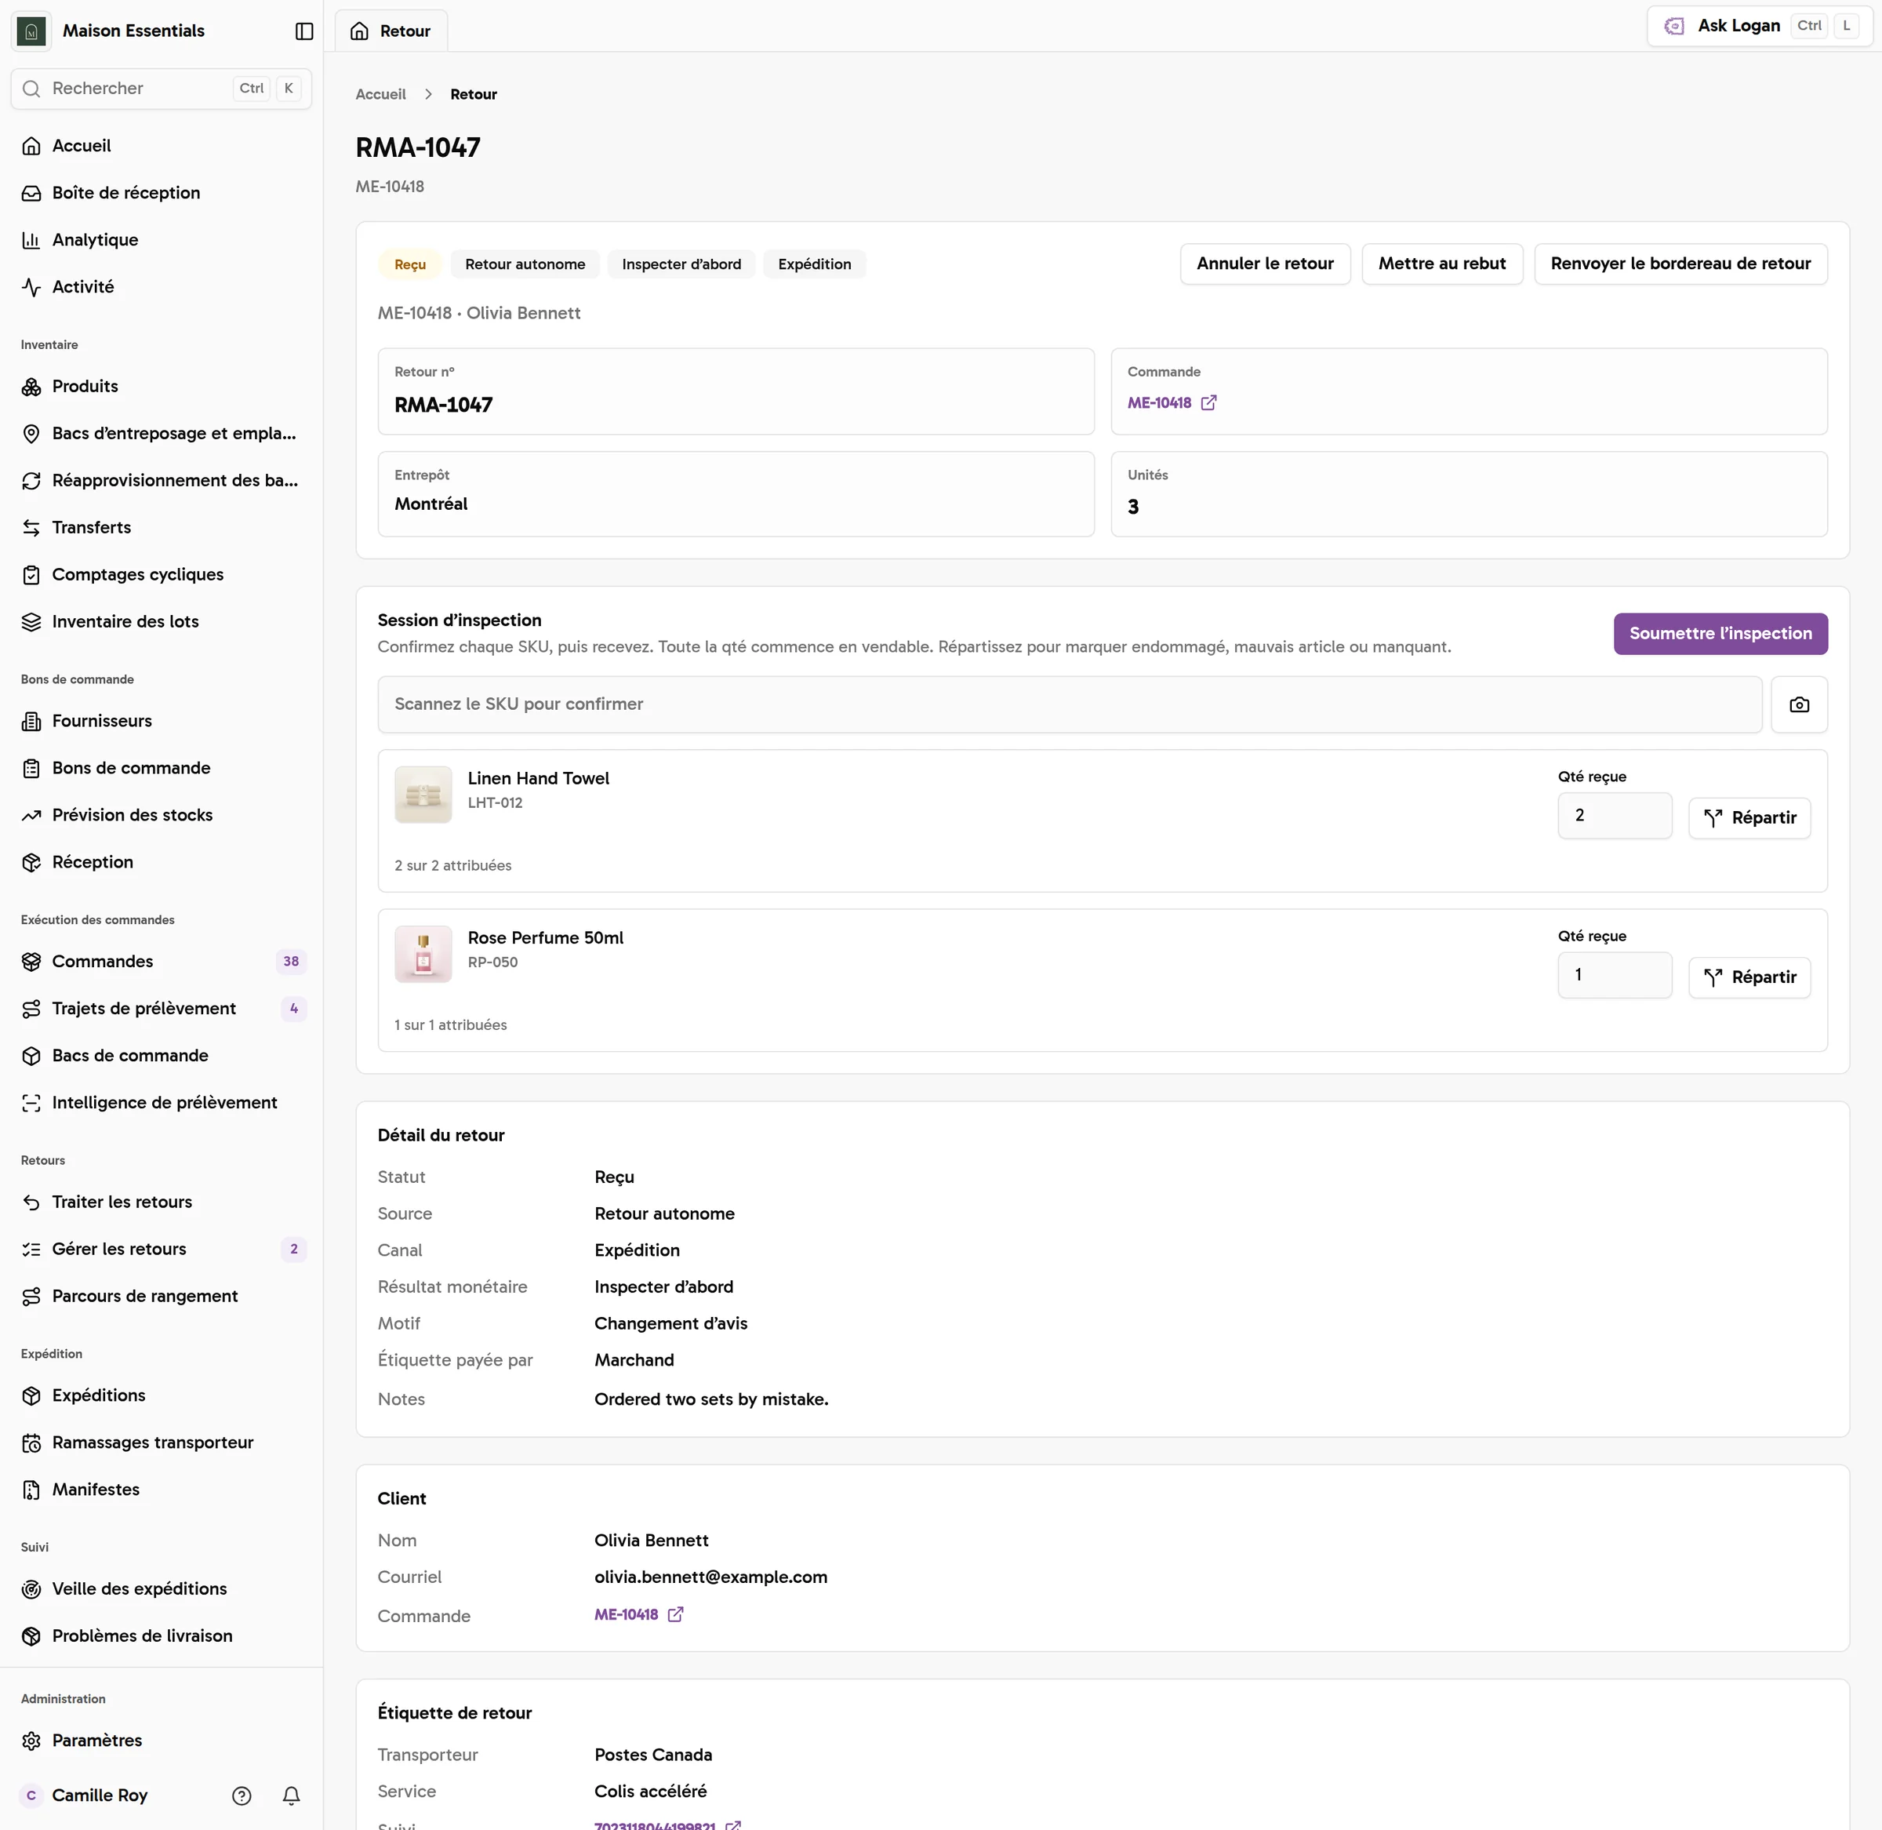
Task: Select the Retour tab
Action: pyautogui.click(x=391, y=31)
